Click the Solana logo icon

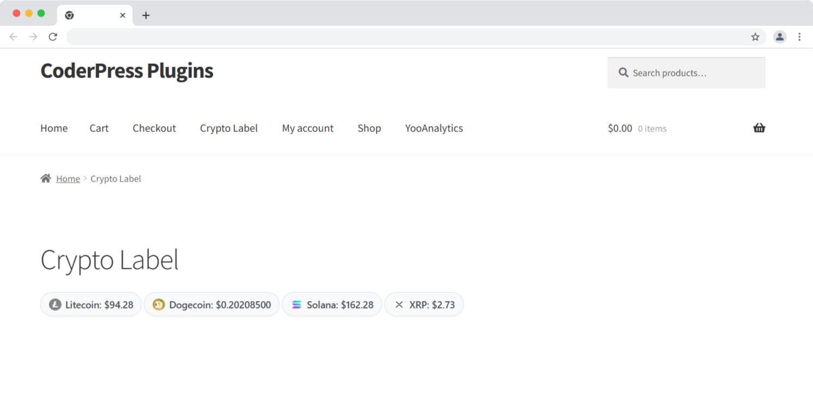pos(296,305)
